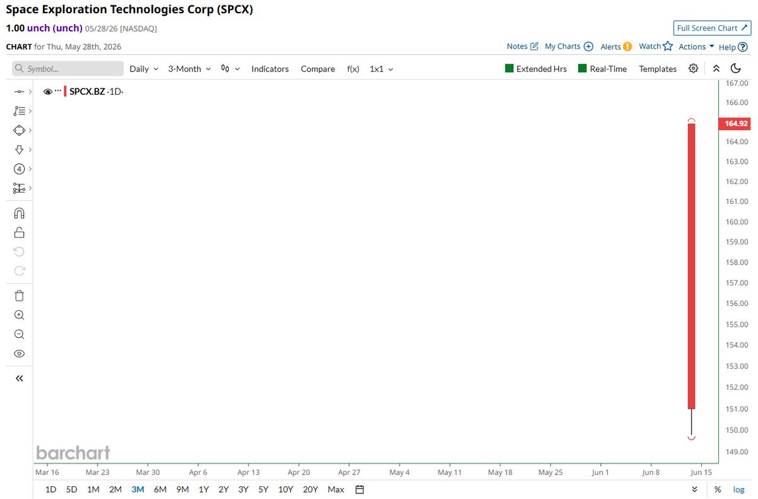
Task: Select the 9M time range
Action: (x=183, y=490)
